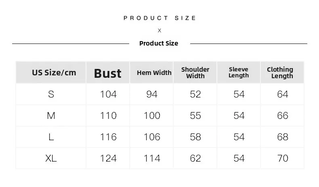Viewport: 319px width, 187px height.
Task: Click the small x below PRODUCT SIZE
Action: tap(159, 31)
